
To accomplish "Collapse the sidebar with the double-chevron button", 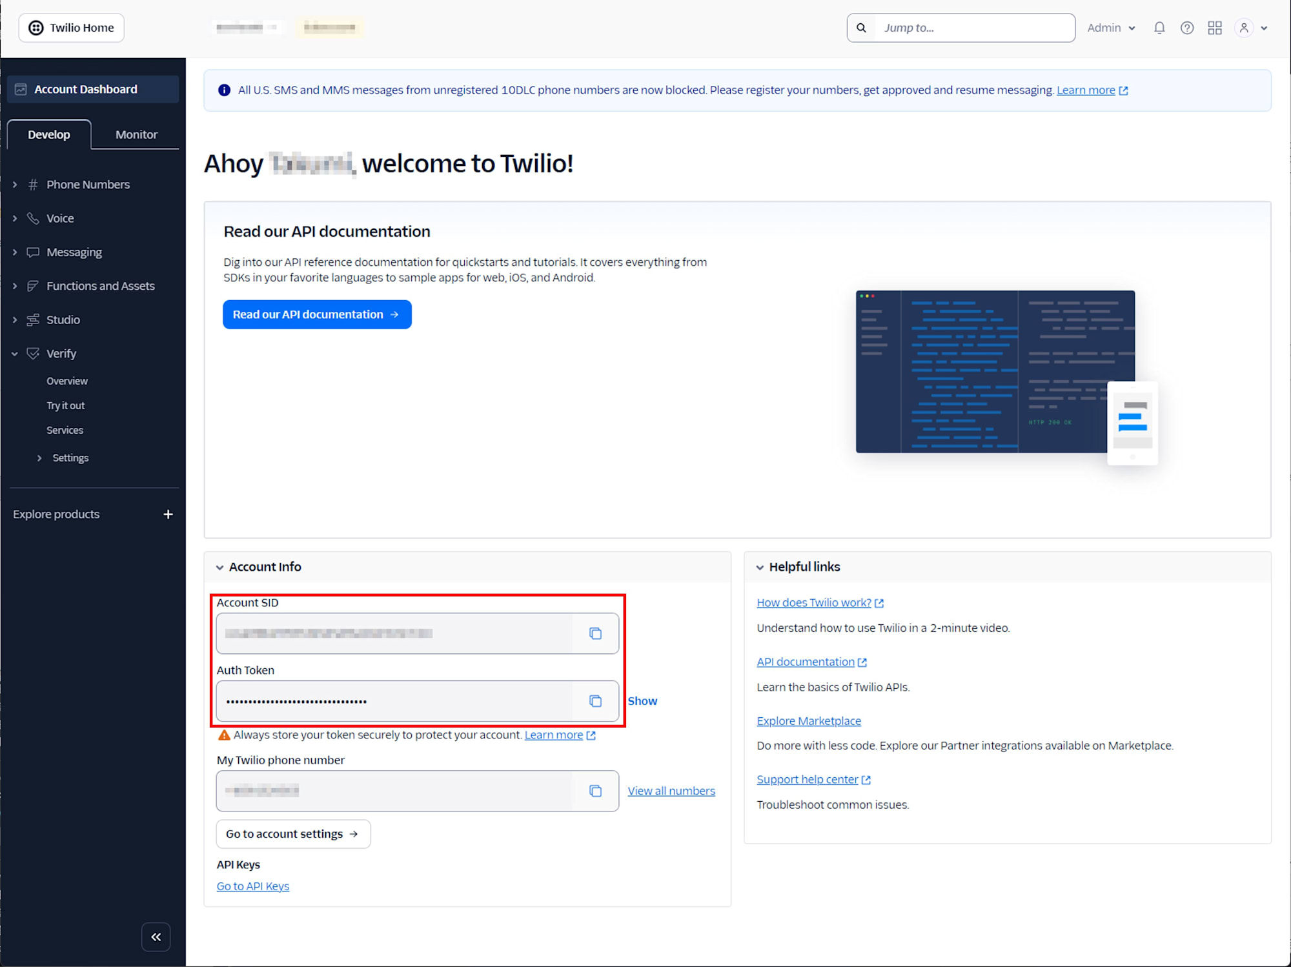I will [156, 937].
